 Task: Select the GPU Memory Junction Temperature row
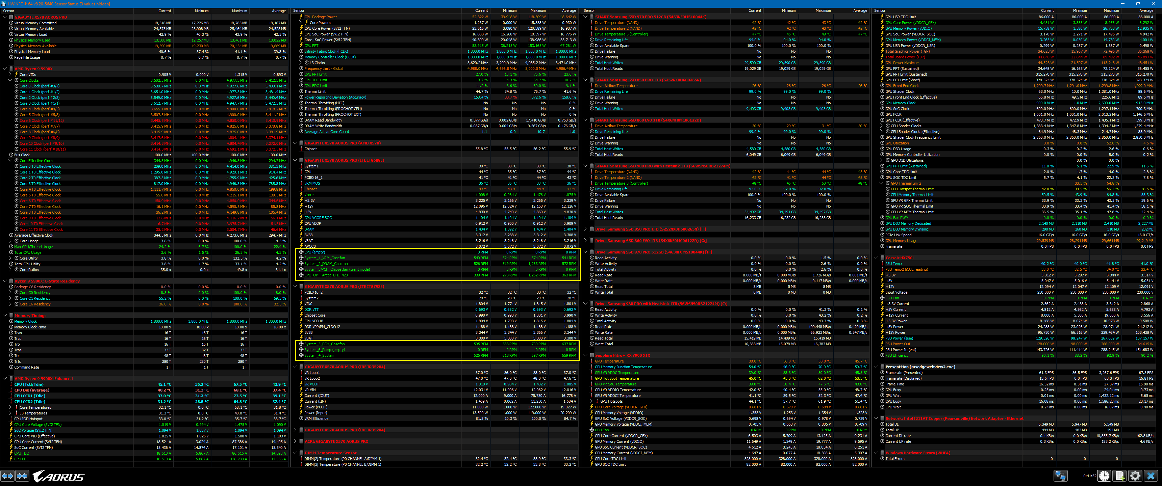click(x=726, y=367)
